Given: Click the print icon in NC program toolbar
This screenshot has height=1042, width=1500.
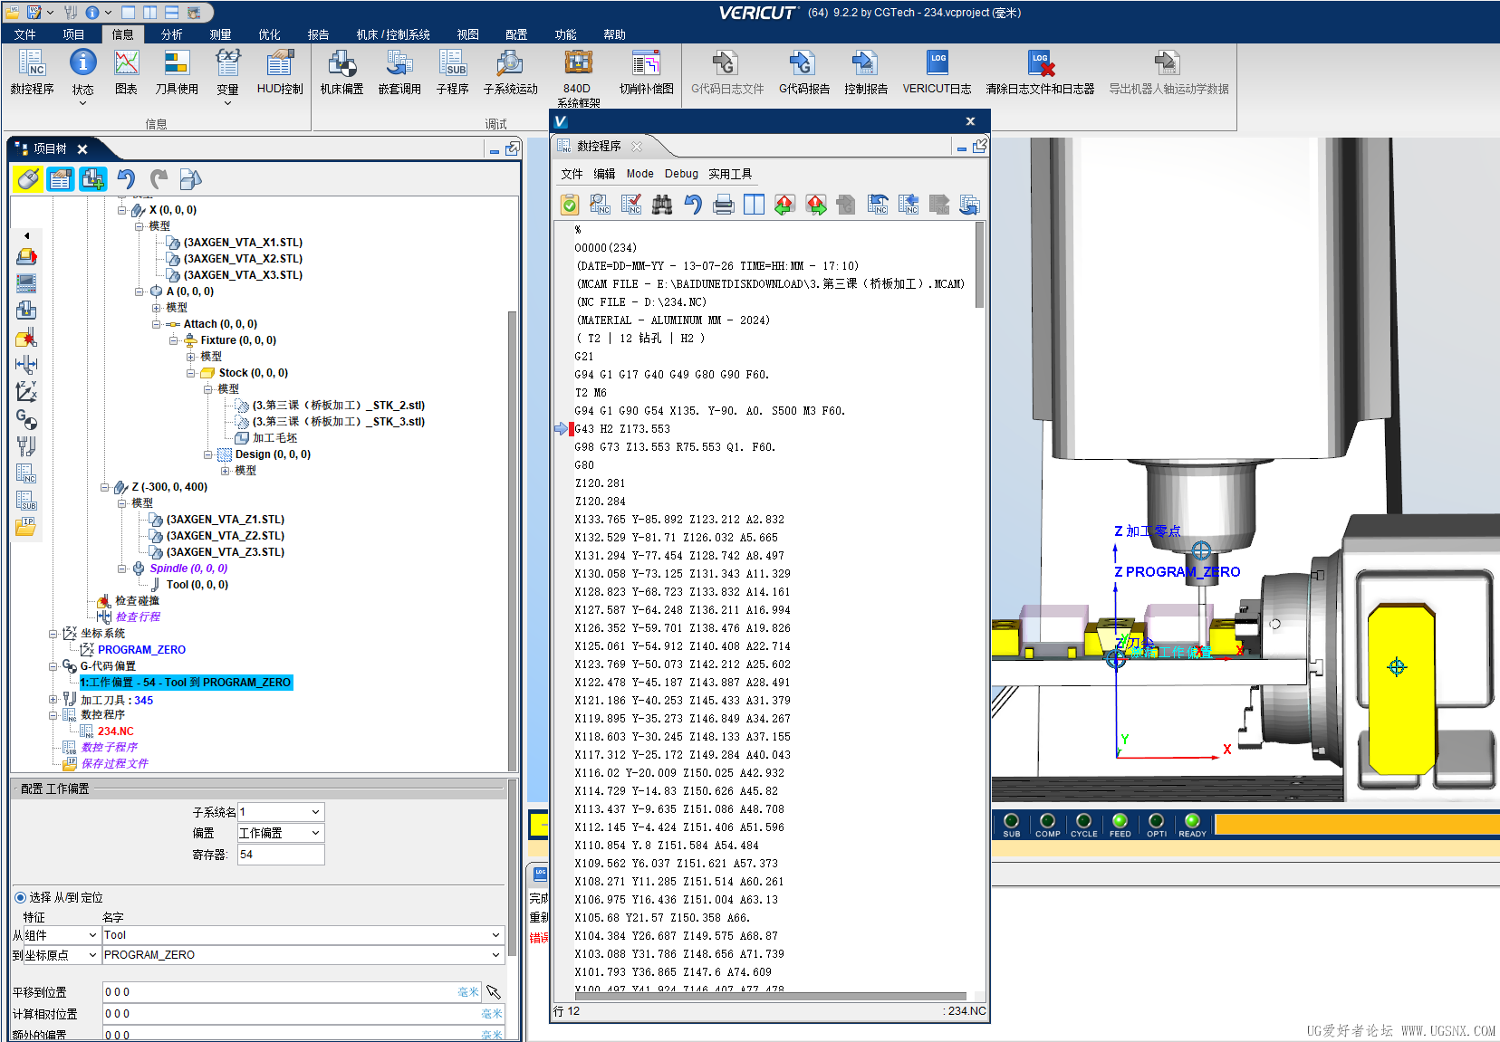Looking at the screenshot, I should [x=724, y=205].
